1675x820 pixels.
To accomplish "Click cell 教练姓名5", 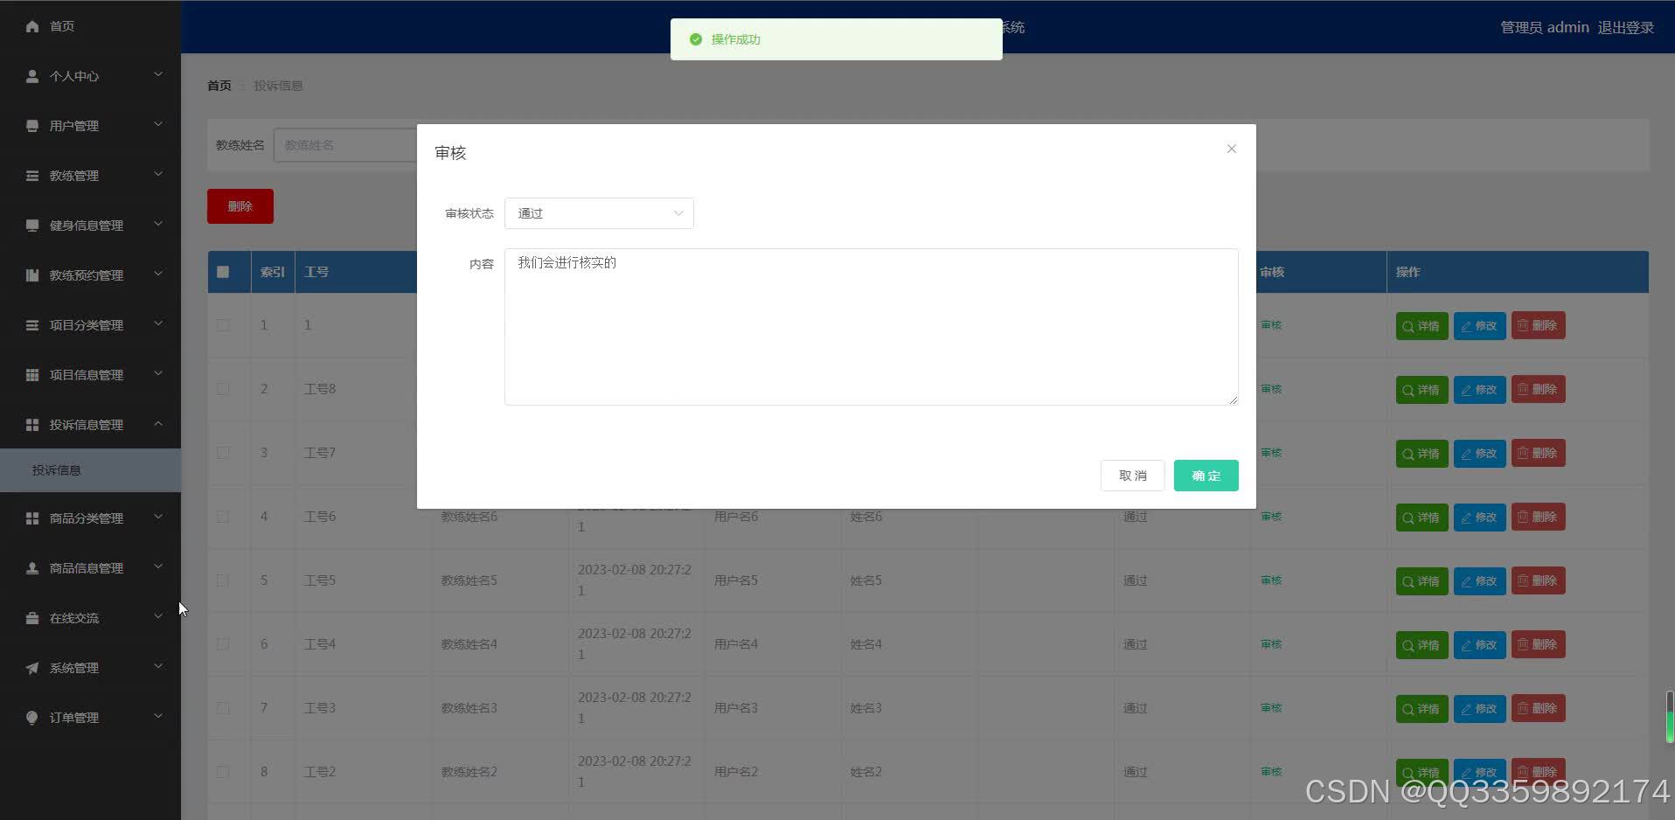I will (469, 580).
